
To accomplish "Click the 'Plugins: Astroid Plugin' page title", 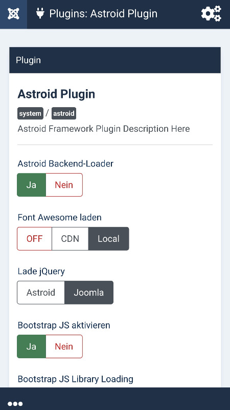I will tap(103, 14).
